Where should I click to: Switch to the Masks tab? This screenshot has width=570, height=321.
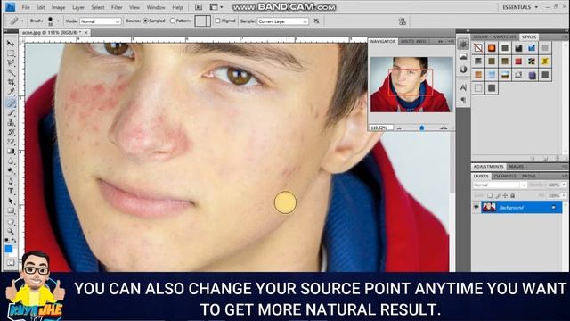(x=517, y=167)
